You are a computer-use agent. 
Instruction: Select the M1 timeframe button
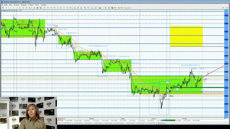click(45, 8)
